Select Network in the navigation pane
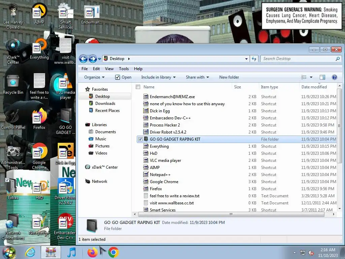Viewport: 345px width, 259px height. pyautogui.click(x=96, y=181)
